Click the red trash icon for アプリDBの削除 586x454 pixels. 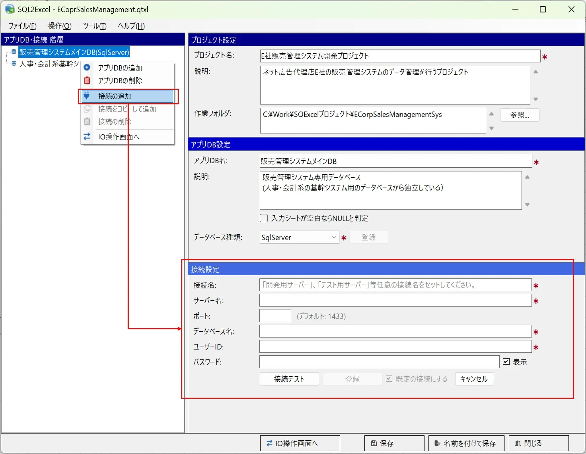click(x=87, y=80)
